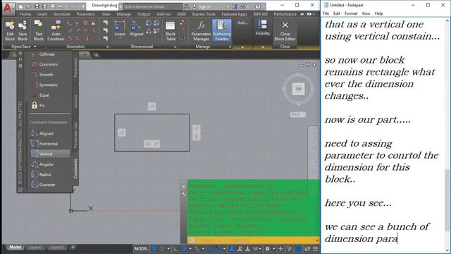
Task: Add a new layout with plus button
Action: [73, 247]
